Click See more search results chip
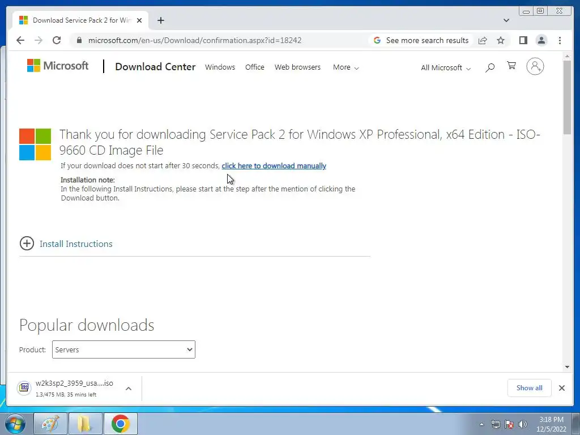This screenshot has height=435, width=580. pos(421,40)
